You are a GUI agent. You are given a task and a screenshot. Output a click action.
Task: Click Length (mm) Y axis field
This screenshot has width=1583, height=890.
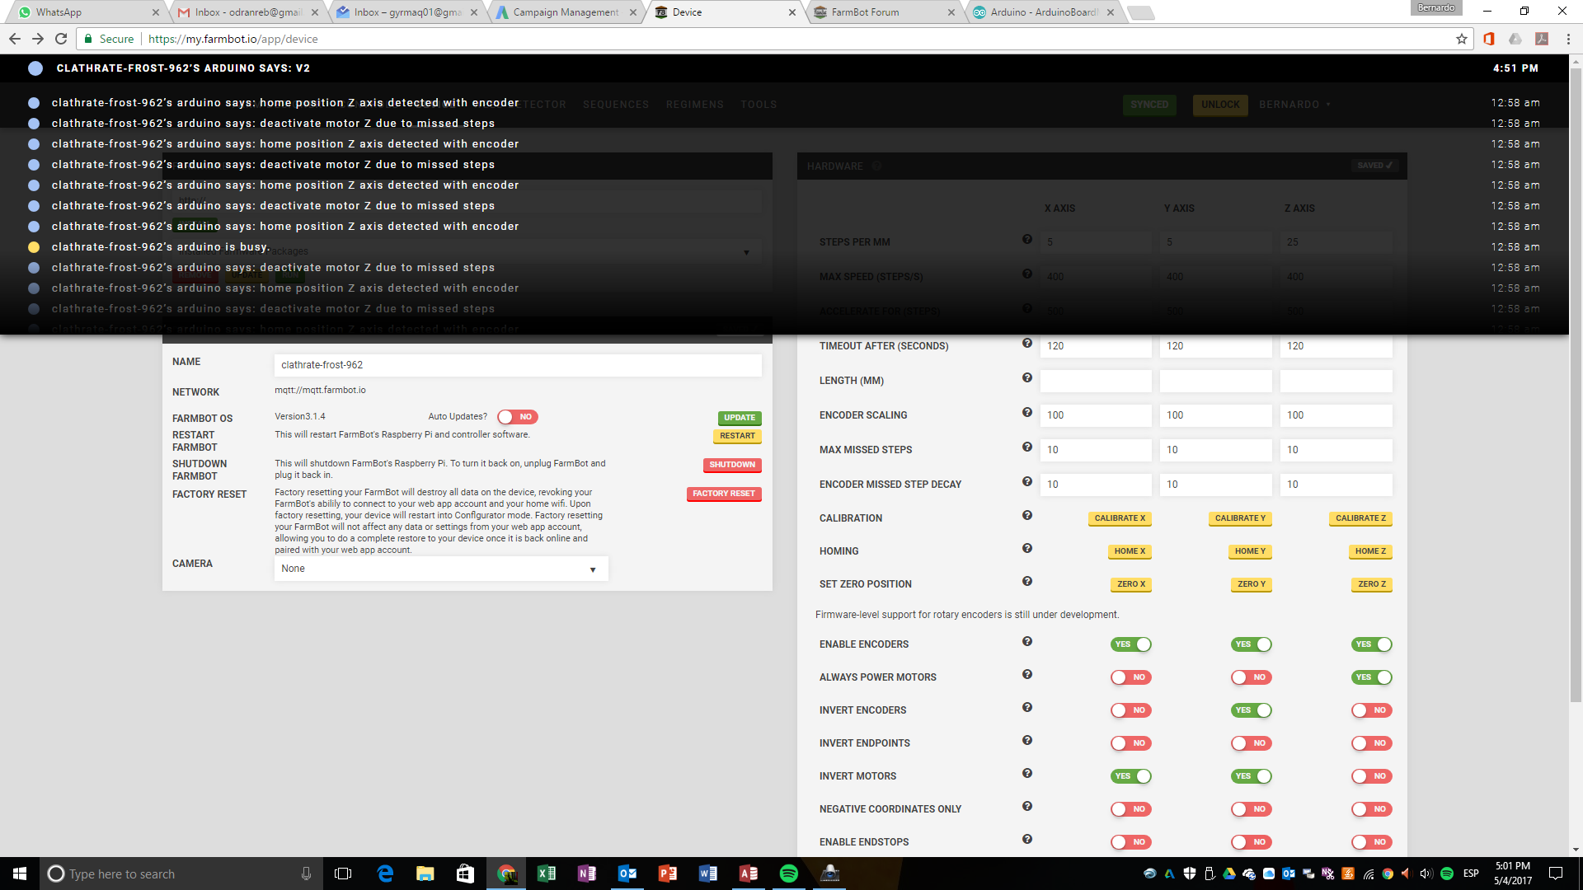[x=1216, y=381]
